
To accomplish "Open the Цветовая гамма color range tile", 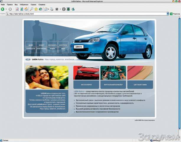I will tap(140, 84).
